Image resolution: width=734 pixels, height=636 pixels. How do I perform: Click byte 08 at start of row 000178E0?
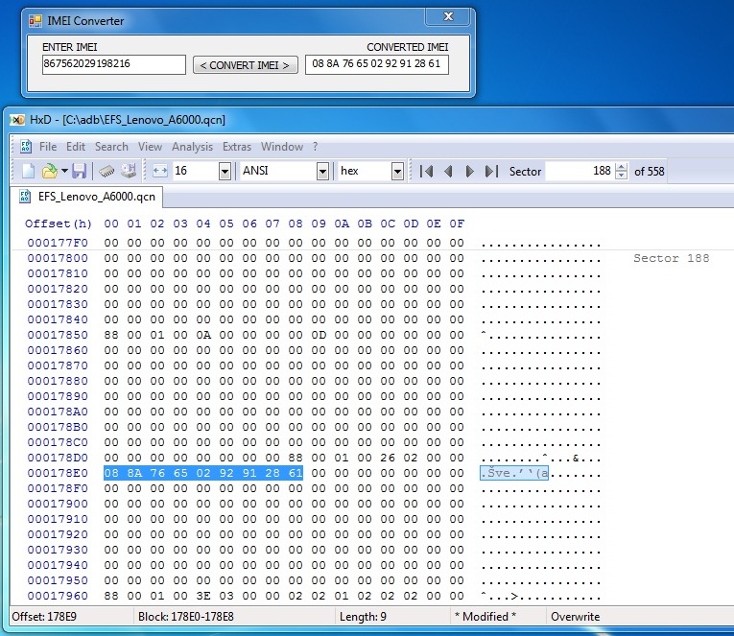coord(111,473)
